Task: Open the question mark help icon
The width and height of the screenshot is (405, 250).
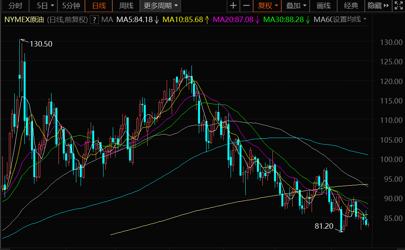Action: click(x=94, y=20)
